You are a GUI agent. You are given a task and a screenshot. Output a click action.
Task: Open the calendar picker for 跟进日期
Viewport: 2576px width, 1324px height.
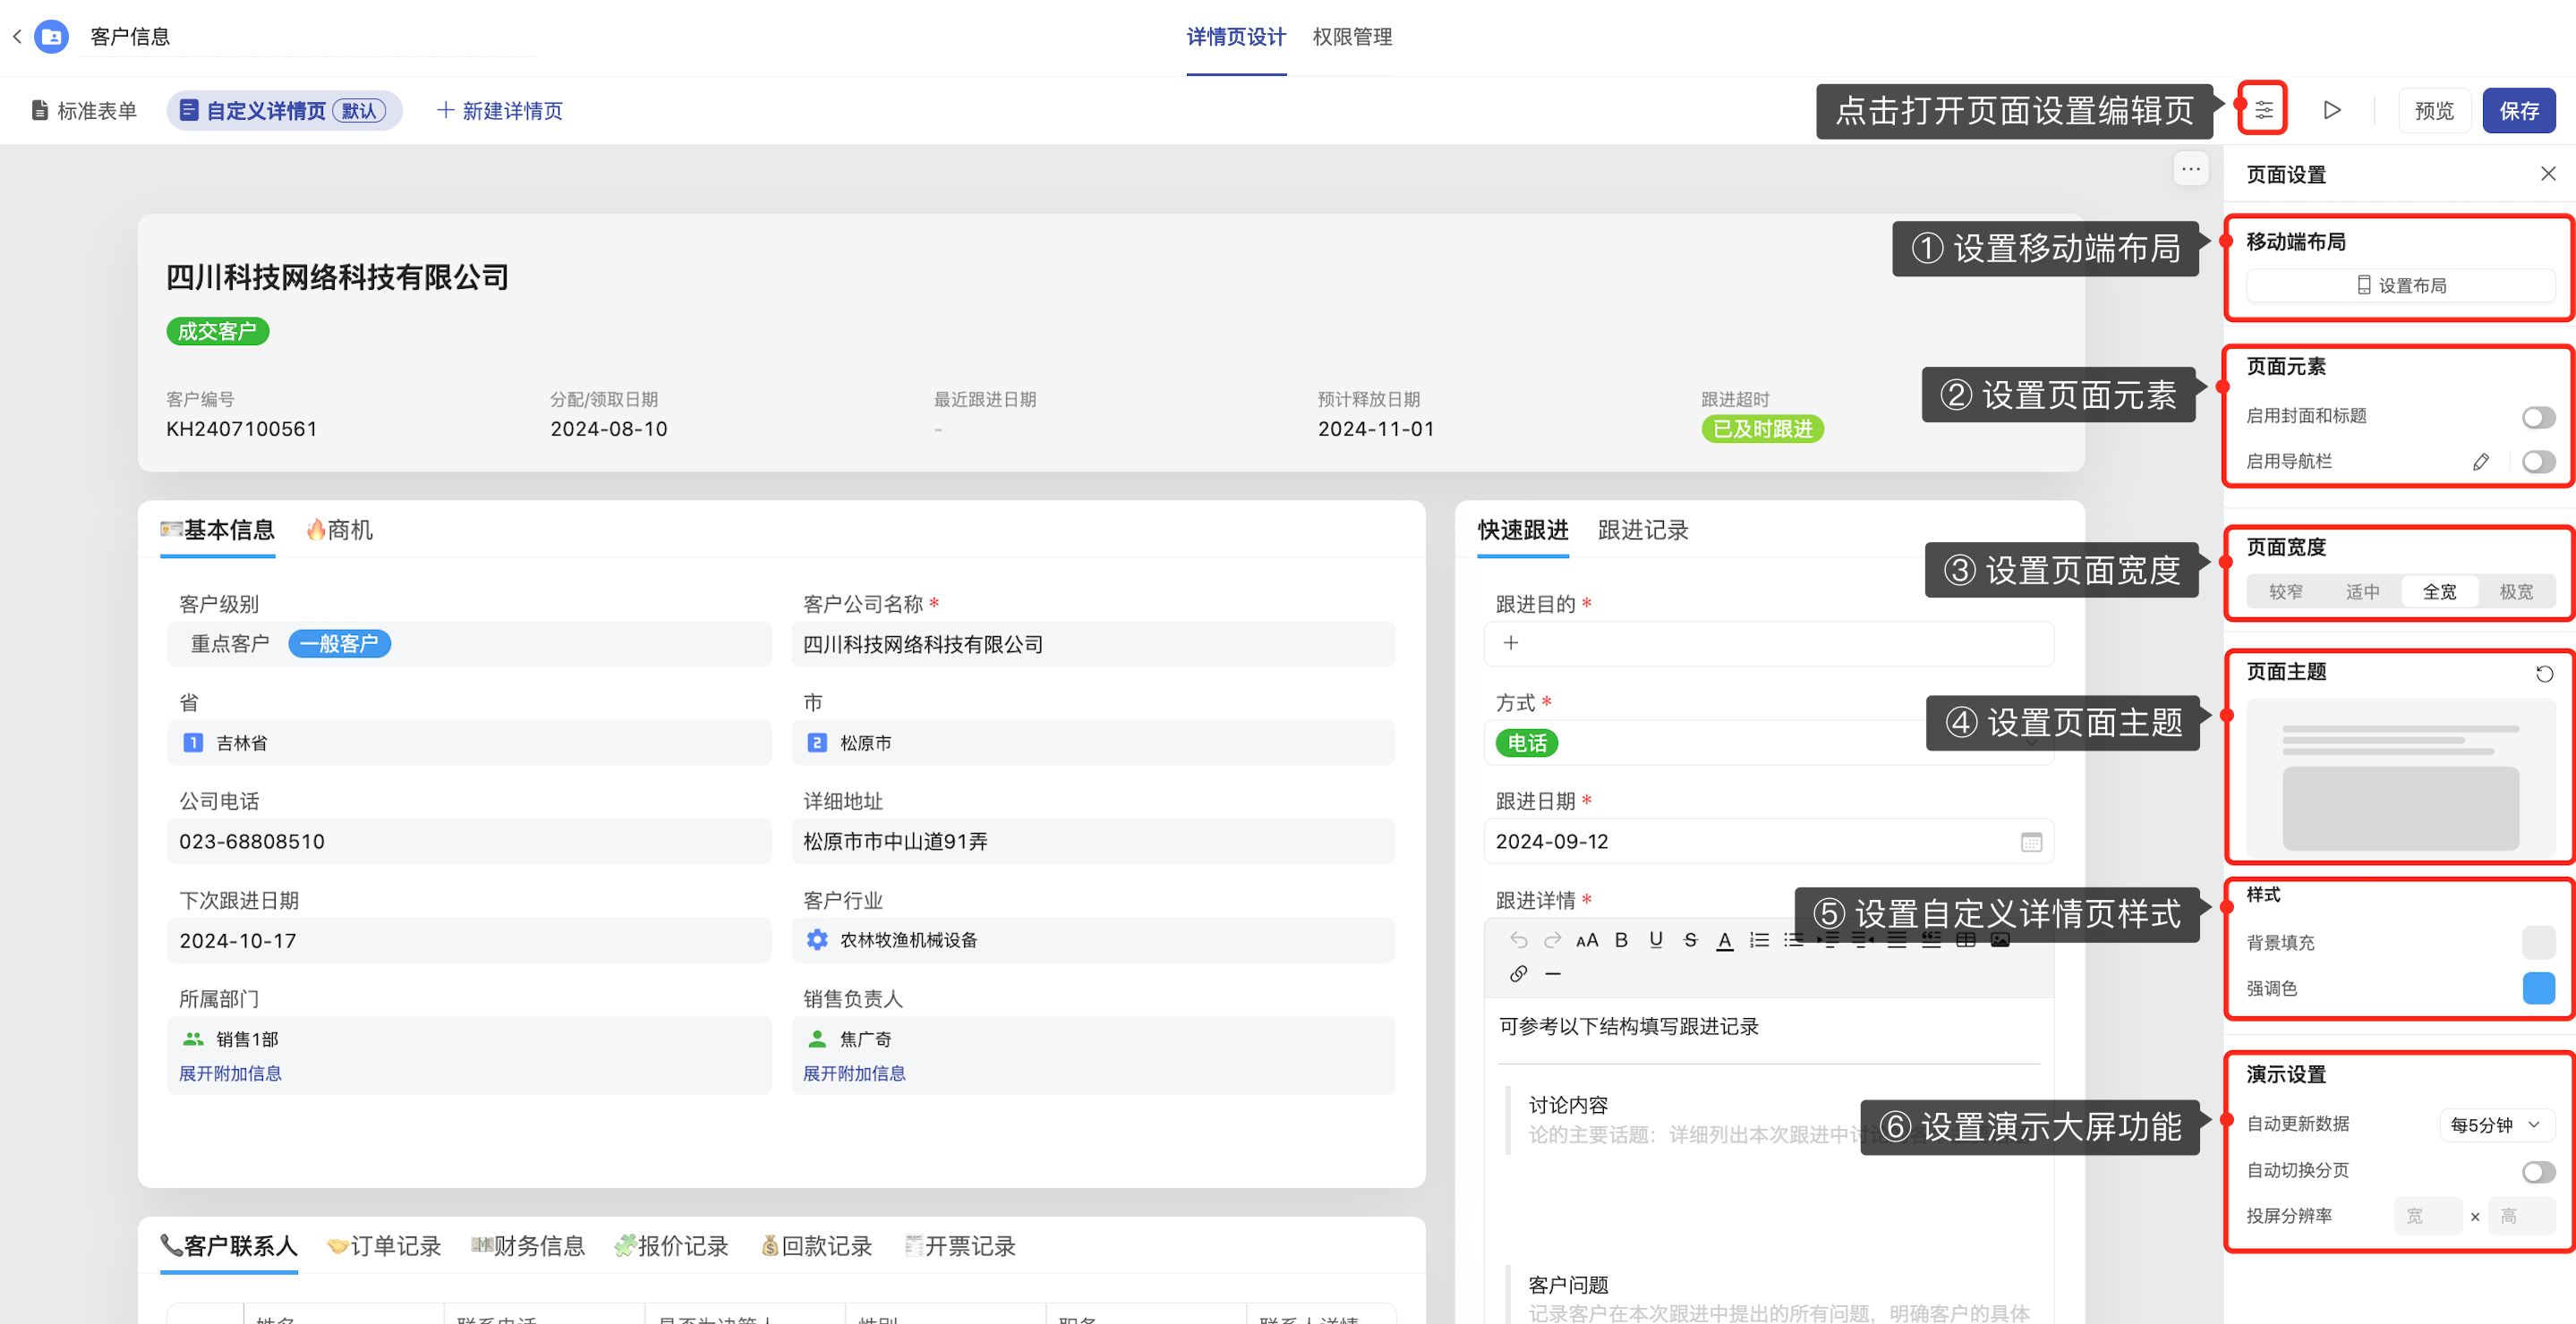tap(2031, 841)
